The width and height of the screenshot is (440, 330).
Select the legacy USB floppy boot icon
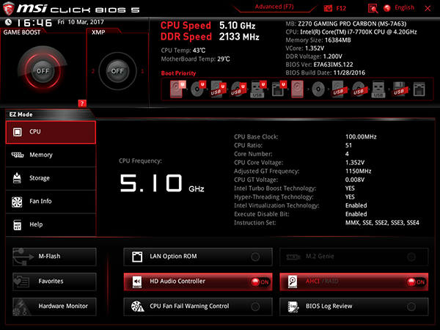tap(399, 89)
